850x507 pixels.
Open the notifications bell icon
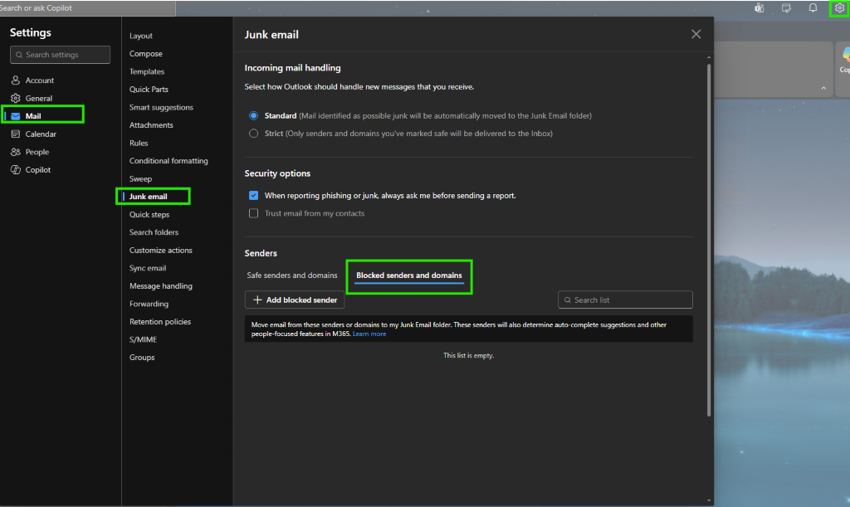coord(813,8)
